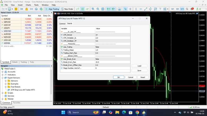
Task: Open the search magnifier in toolbar
Action: click(x=187, y=9)
